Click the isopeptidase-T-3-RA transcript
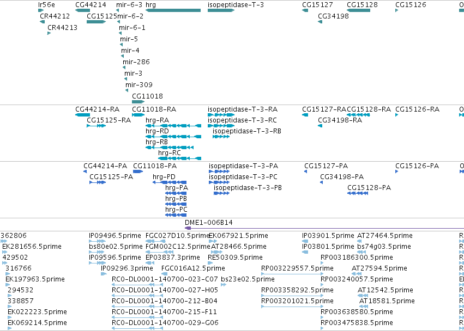 coord(221,115)
